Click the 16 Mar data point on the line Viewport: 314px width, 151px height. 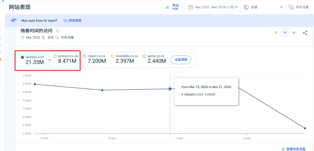170,89
